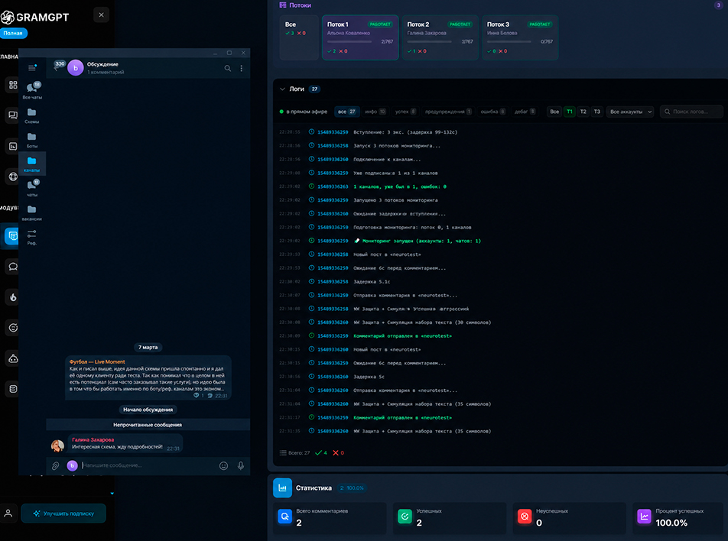
Task: Go back using the arrow with 330 badge
Action: click(58, 66)
